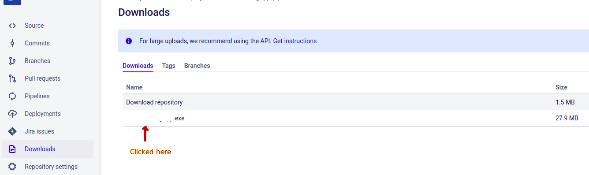This screenshot has width=589, height=175.
Task: Click the Pipelines cycle icon
Action: tap(12, 96)
